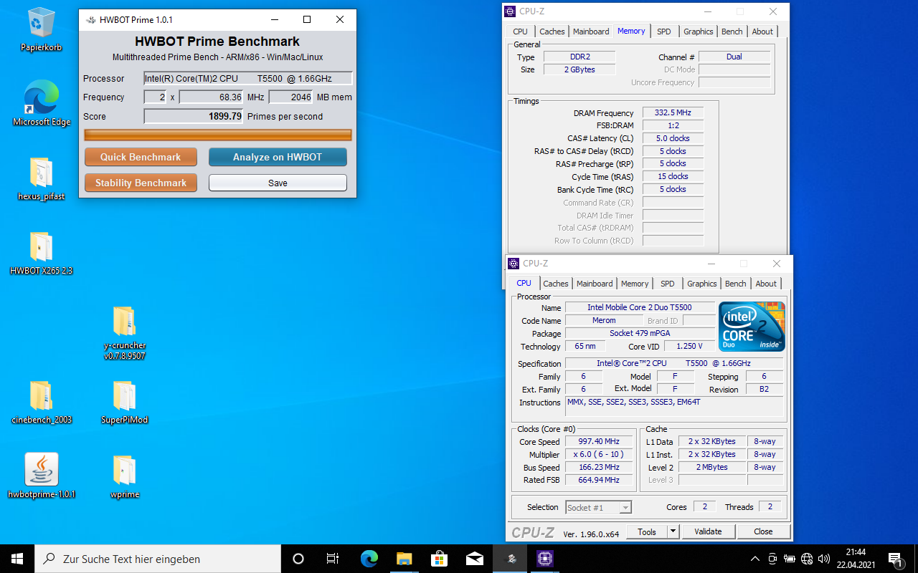The height and width of the screenshot is (573, 918).
Task: Click the taskbar search box
Action: tap(158, 559)
